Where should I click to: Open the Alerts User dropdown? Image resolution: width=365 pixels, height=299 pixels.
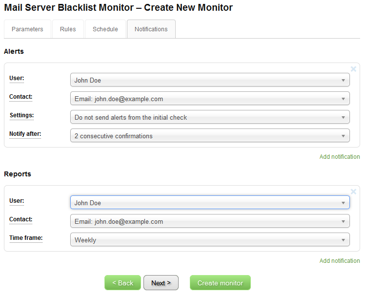[x=210, y=80]
